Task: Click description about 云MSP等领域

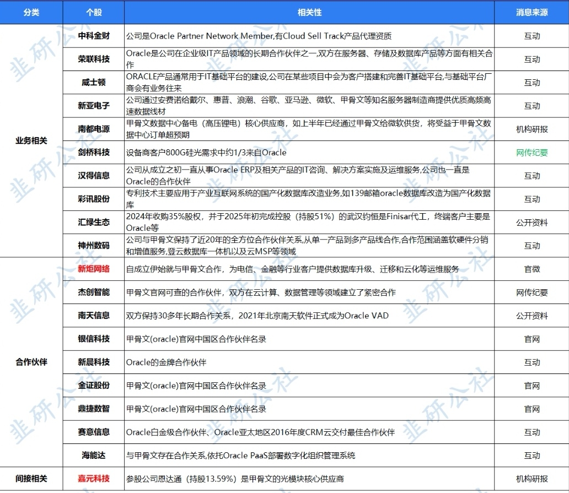Action: (x=307, y=246)
